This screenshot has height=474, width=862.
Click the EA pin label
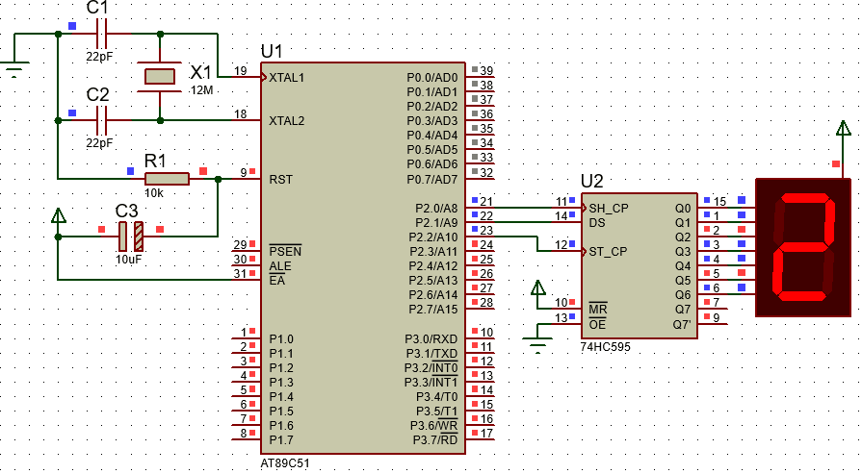[277, 281]
